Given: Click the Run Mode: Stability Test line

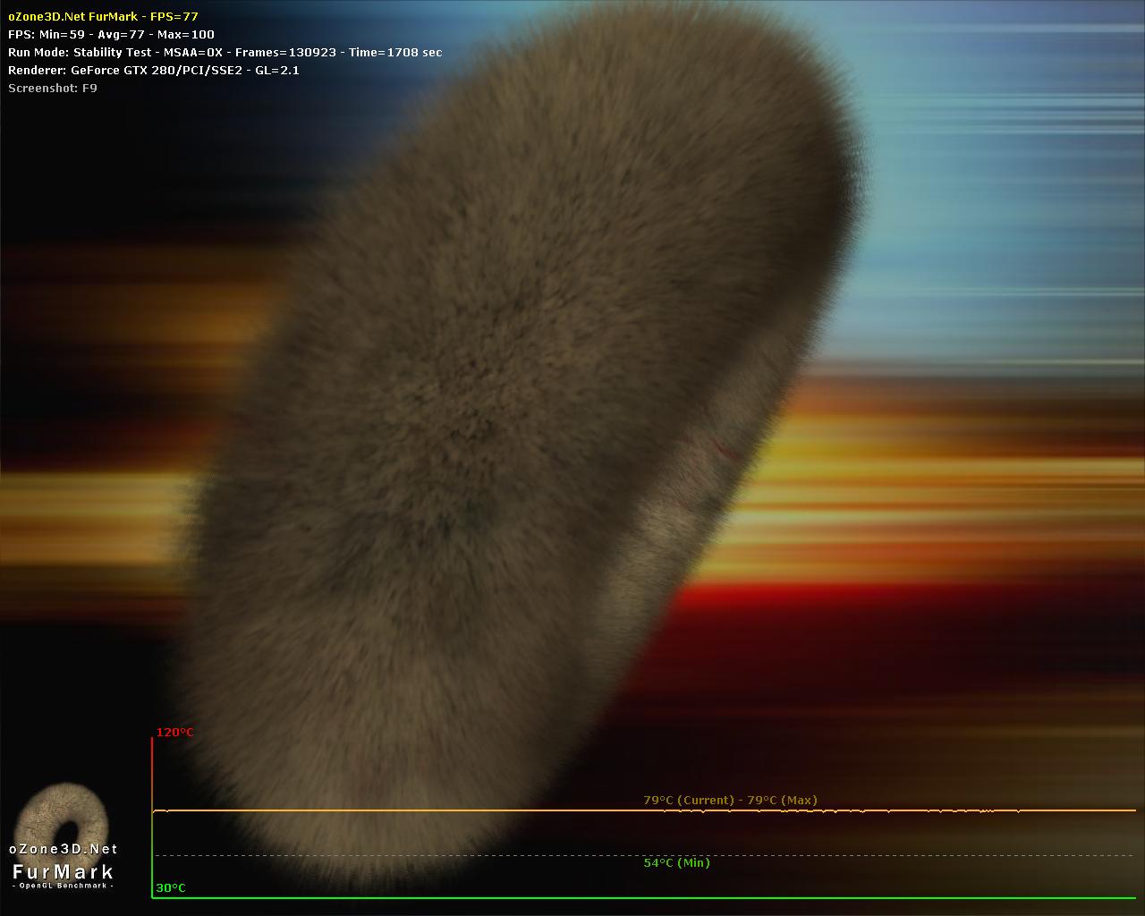Looking at the screenshot, I should (x=225, y=52).
